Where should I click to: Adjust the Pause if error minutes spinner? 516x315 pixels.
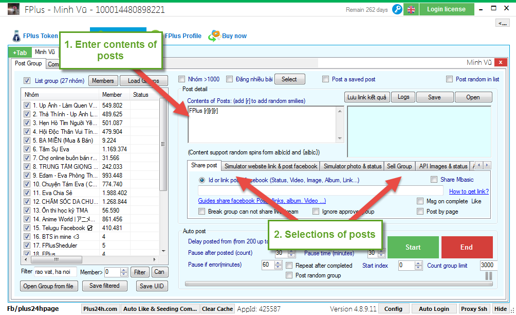(x=278, y=265)
